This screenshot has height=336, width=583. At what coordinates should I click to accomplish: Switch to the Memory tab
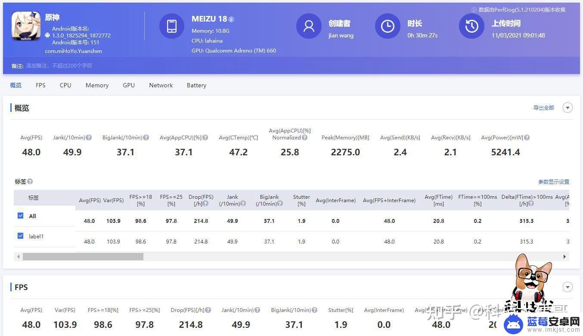[97, 85]
